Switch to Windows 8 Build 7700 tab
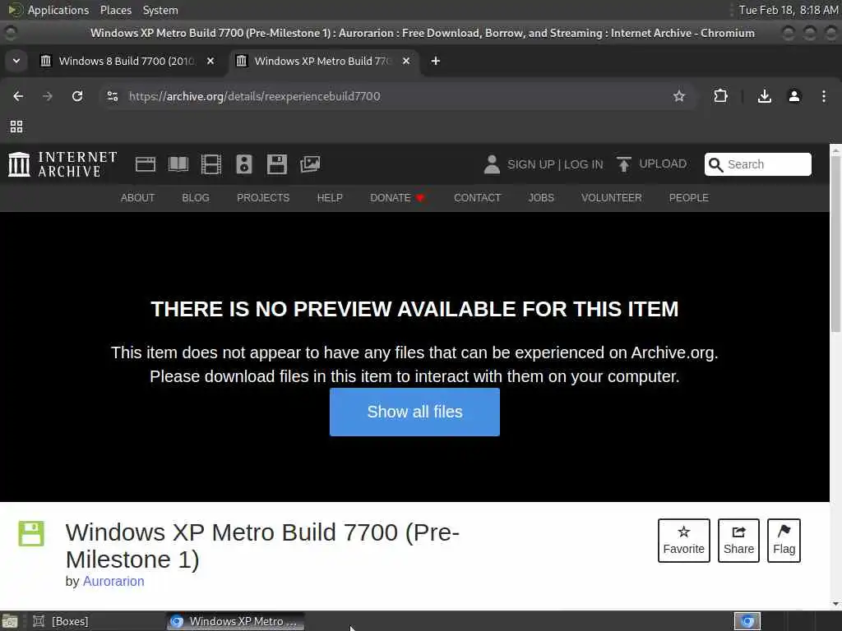Viewport: 842px width, 631px height. 126,61
